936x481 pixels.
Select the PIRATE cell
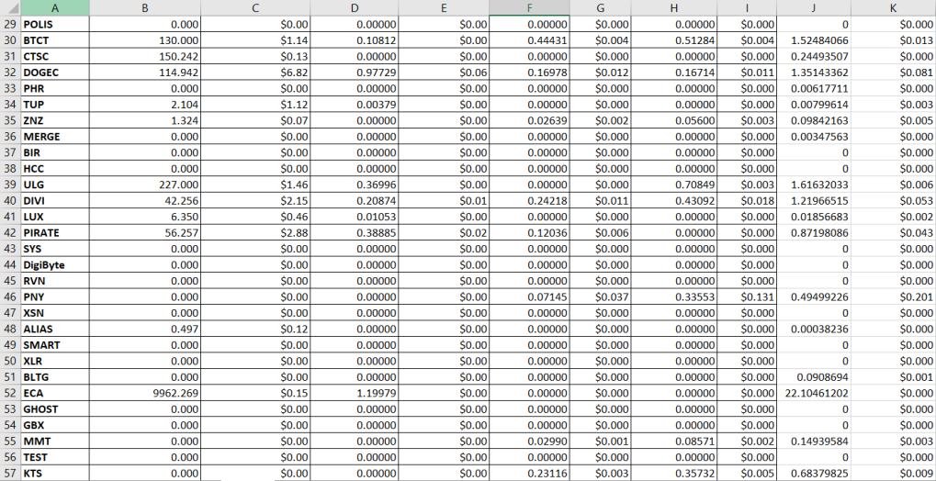click(x=55, y=233)
